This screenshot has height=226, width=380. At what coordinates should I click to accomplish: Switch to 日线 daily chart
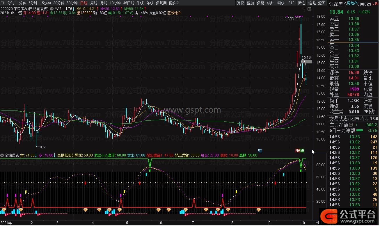click(x=84, y=3)
